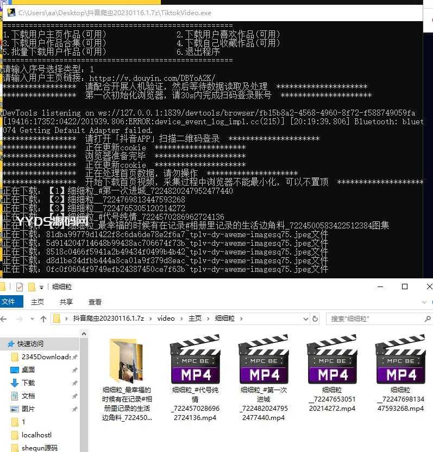This screenshot has height=452, width=433.
Task: Click the properties checkmark quick-access icon
Action: pyautogui.click(x=20, y=287)
